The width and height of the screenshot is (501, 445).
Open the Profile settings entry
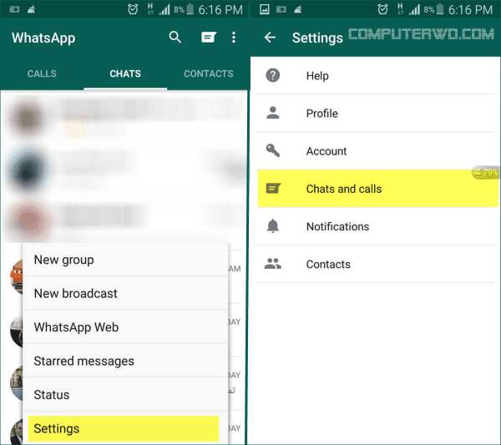click(x=376, y=113)
